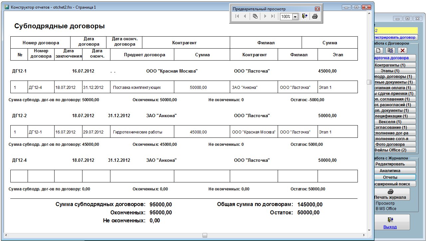This screenshot has width=427, height=241.
Task: Toggle the Просмотр option
Action: click(x=385, y=203)
